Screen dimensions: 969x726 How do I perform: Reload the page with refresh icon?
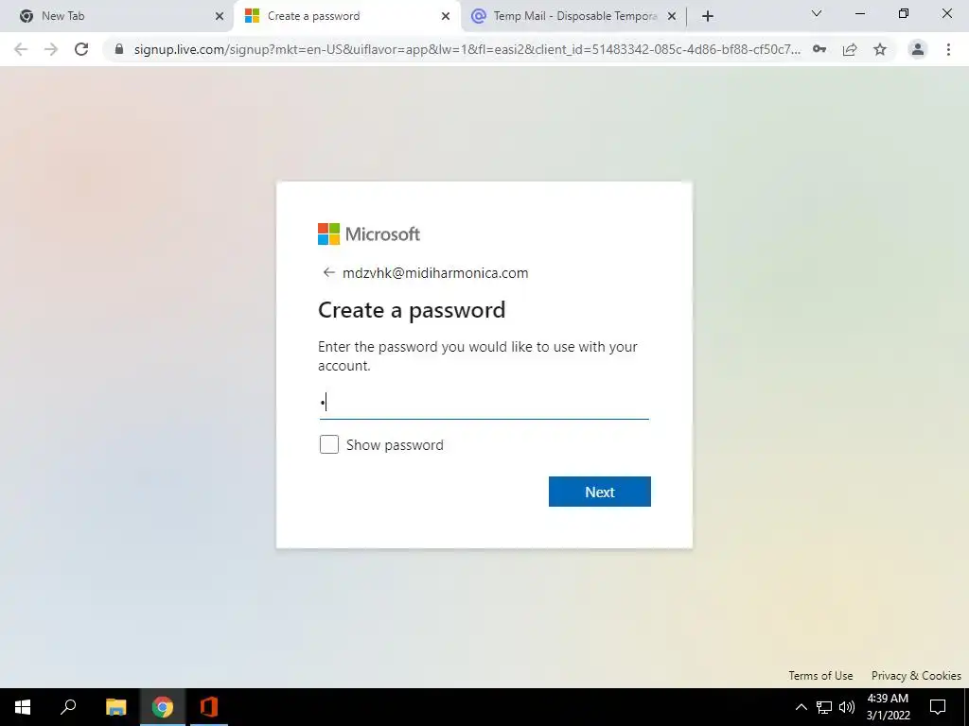[81, 49]
